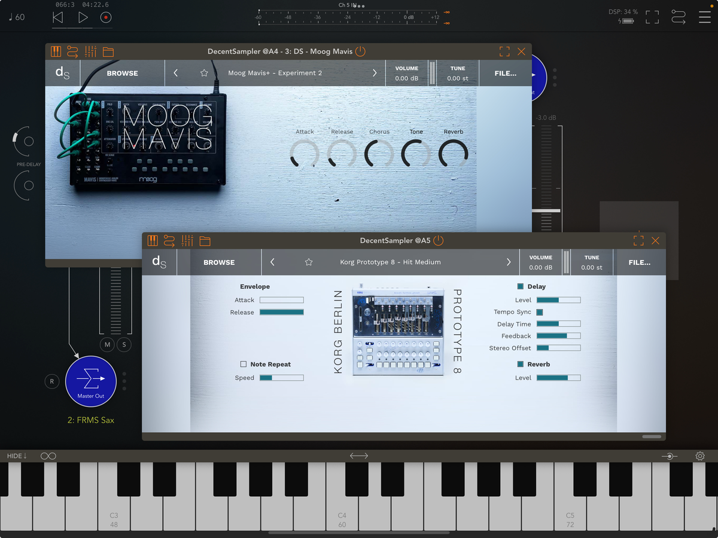Open the preset folder in the DecentSampler @A5 window
Image resolution: width=718 pixels, height=538 pixels.
(x=205, y=242)
